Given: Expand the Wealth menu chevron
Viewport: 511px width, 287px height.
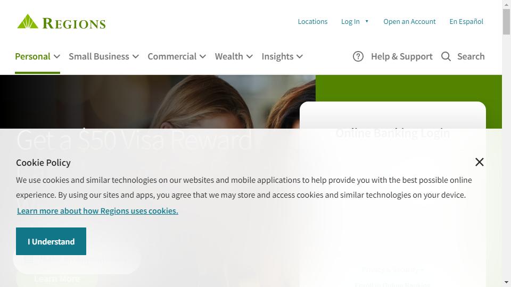Looking at the screenshot, I should pyautogui.click(x=249, y=57).
